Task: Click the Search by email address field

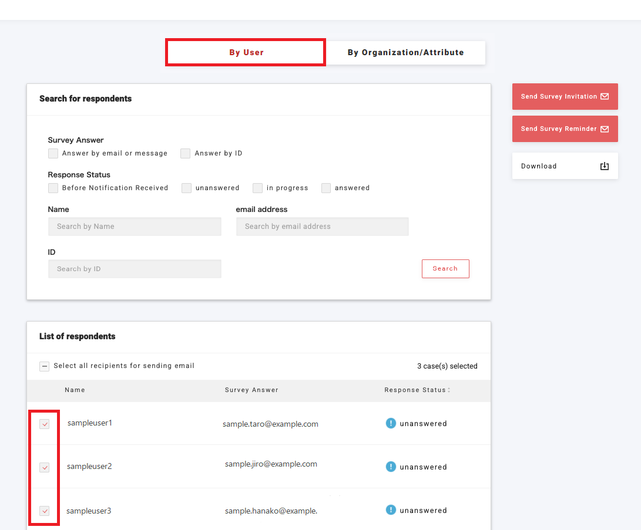Action: (322, 227)
